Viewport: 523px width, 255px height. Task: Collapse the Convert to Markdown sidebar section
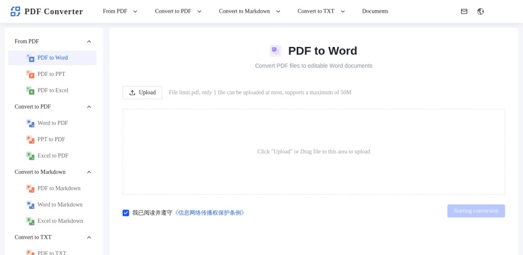(89, 172)
